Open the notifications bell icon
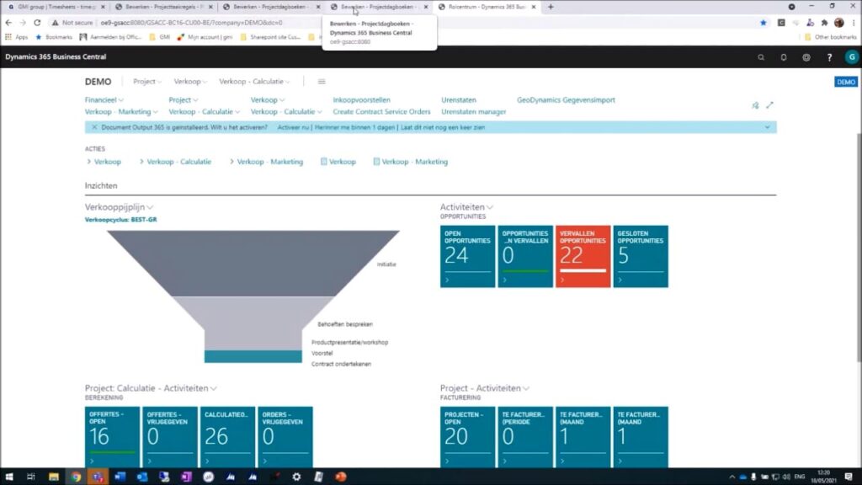The width and height of the screenshot is (862, 485). pos(784,57)
